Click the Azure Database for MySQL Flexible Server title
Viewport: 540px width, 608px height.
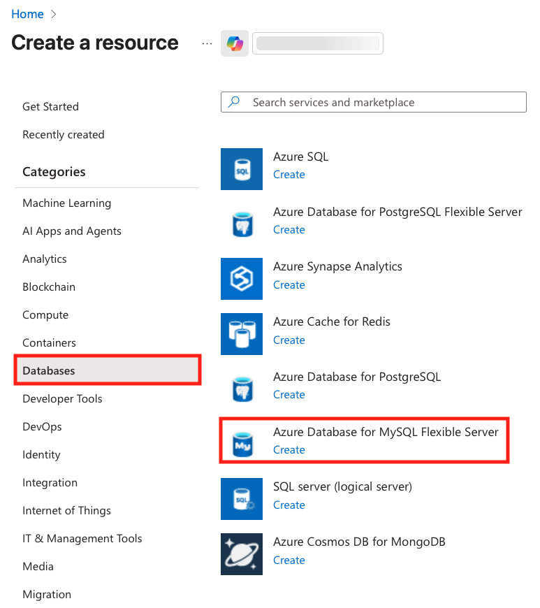[x=386, y=432]
